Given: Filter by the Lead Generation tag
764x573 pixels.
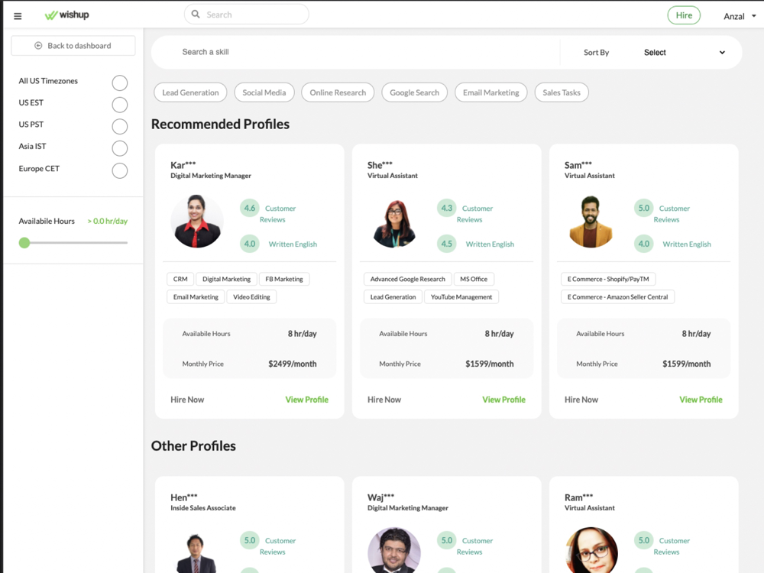Looking at the screenshot, I should click(x=190, y=92).
